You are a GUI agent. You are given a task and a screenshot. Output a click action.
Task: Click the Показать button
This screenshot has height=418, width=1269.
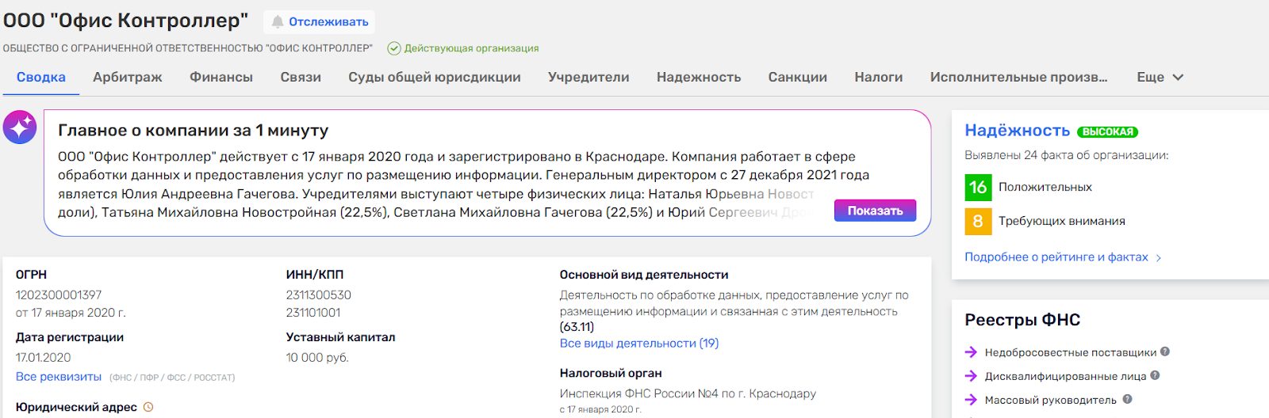point(875,211)
